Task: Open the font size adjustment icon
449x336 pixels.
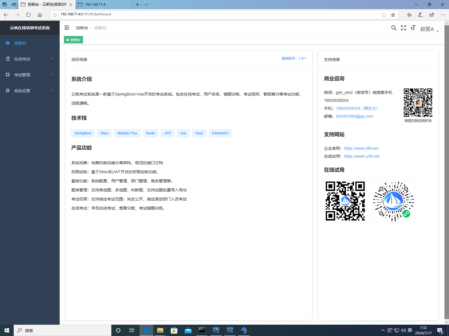Action: coord(413,28)
